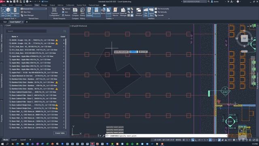Image resolution: width=259 pixels, height=146 pixels.
Task: Select the Apple Macbook Air 2nd Gen row
Action: click(x=36, y=76)
